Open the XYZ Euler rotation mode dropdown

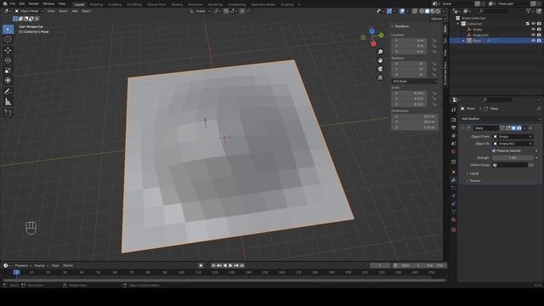(x=415, y=82)
